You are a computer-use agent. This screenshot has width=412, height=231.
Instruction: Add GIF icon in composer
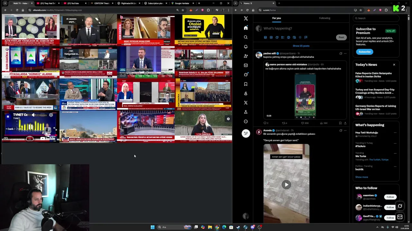(271, 37)
